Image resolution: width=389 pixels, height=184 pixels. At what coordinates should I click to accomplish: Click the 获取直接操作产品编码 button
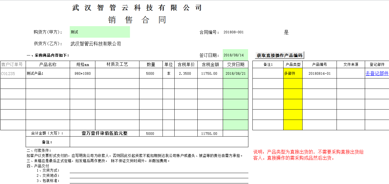tap(280, 55)
